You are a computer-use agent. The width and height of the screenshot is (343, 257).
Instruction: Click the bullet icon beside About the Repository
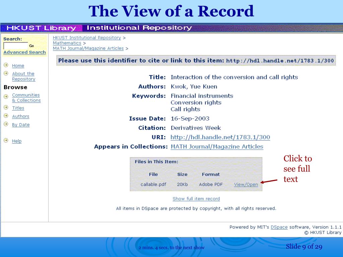pos(6,73)
